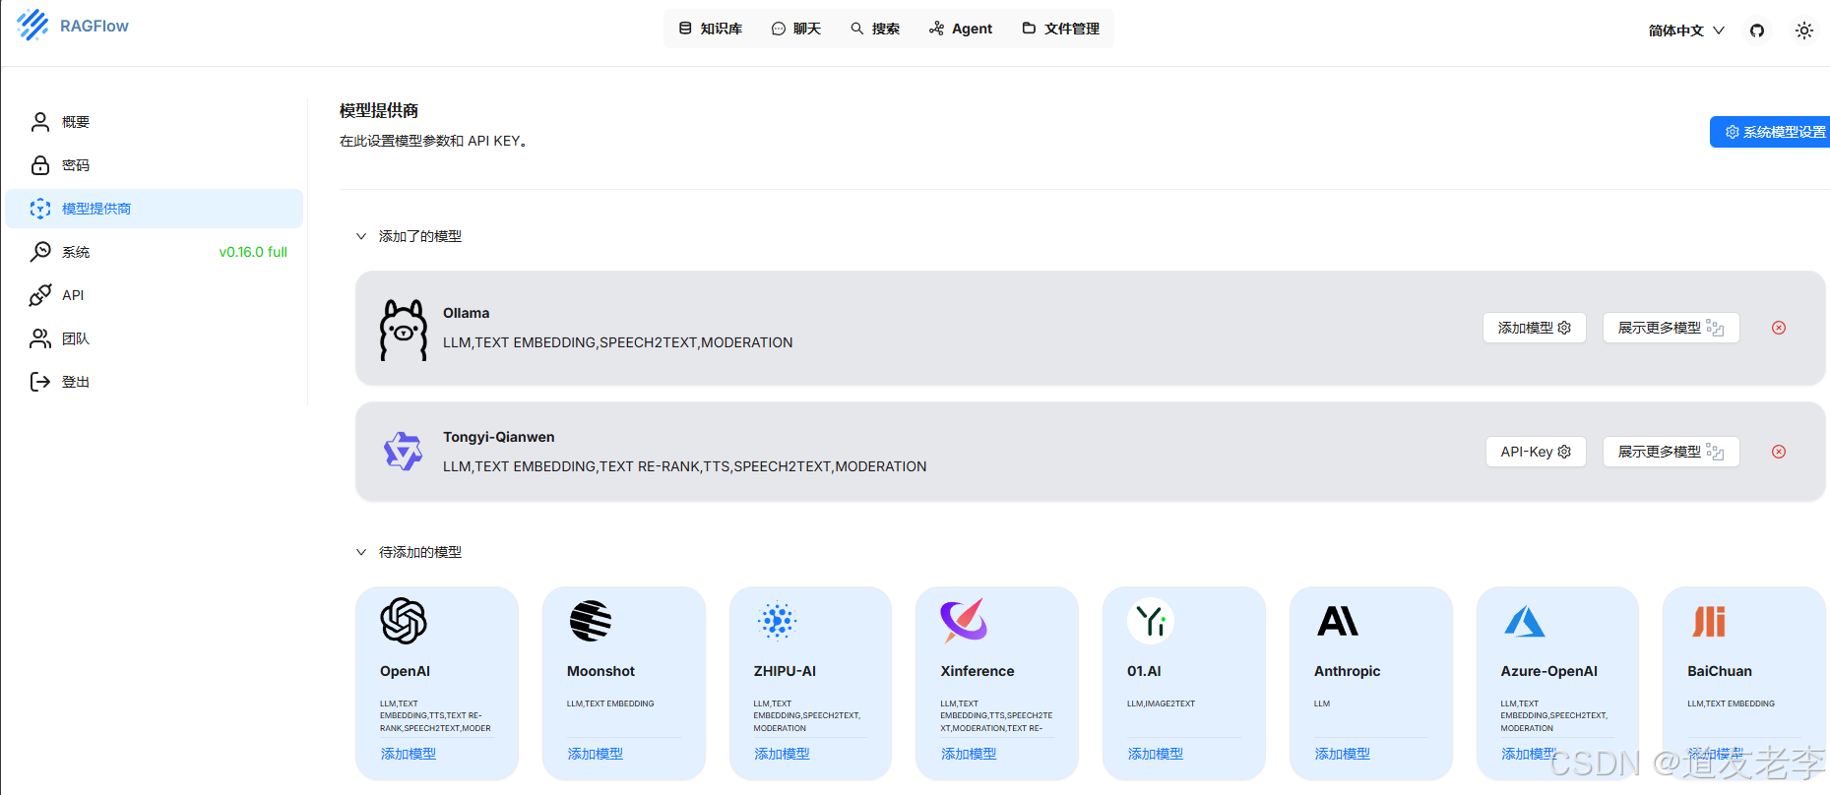Delete the Ollama provider

1779,328
